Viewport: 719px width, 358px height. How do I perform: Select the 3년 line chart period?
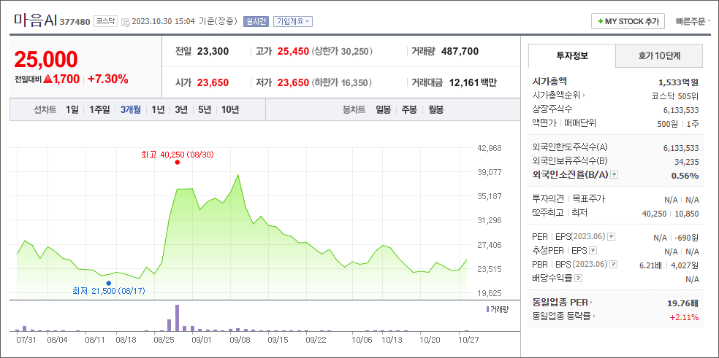[181, 110]
